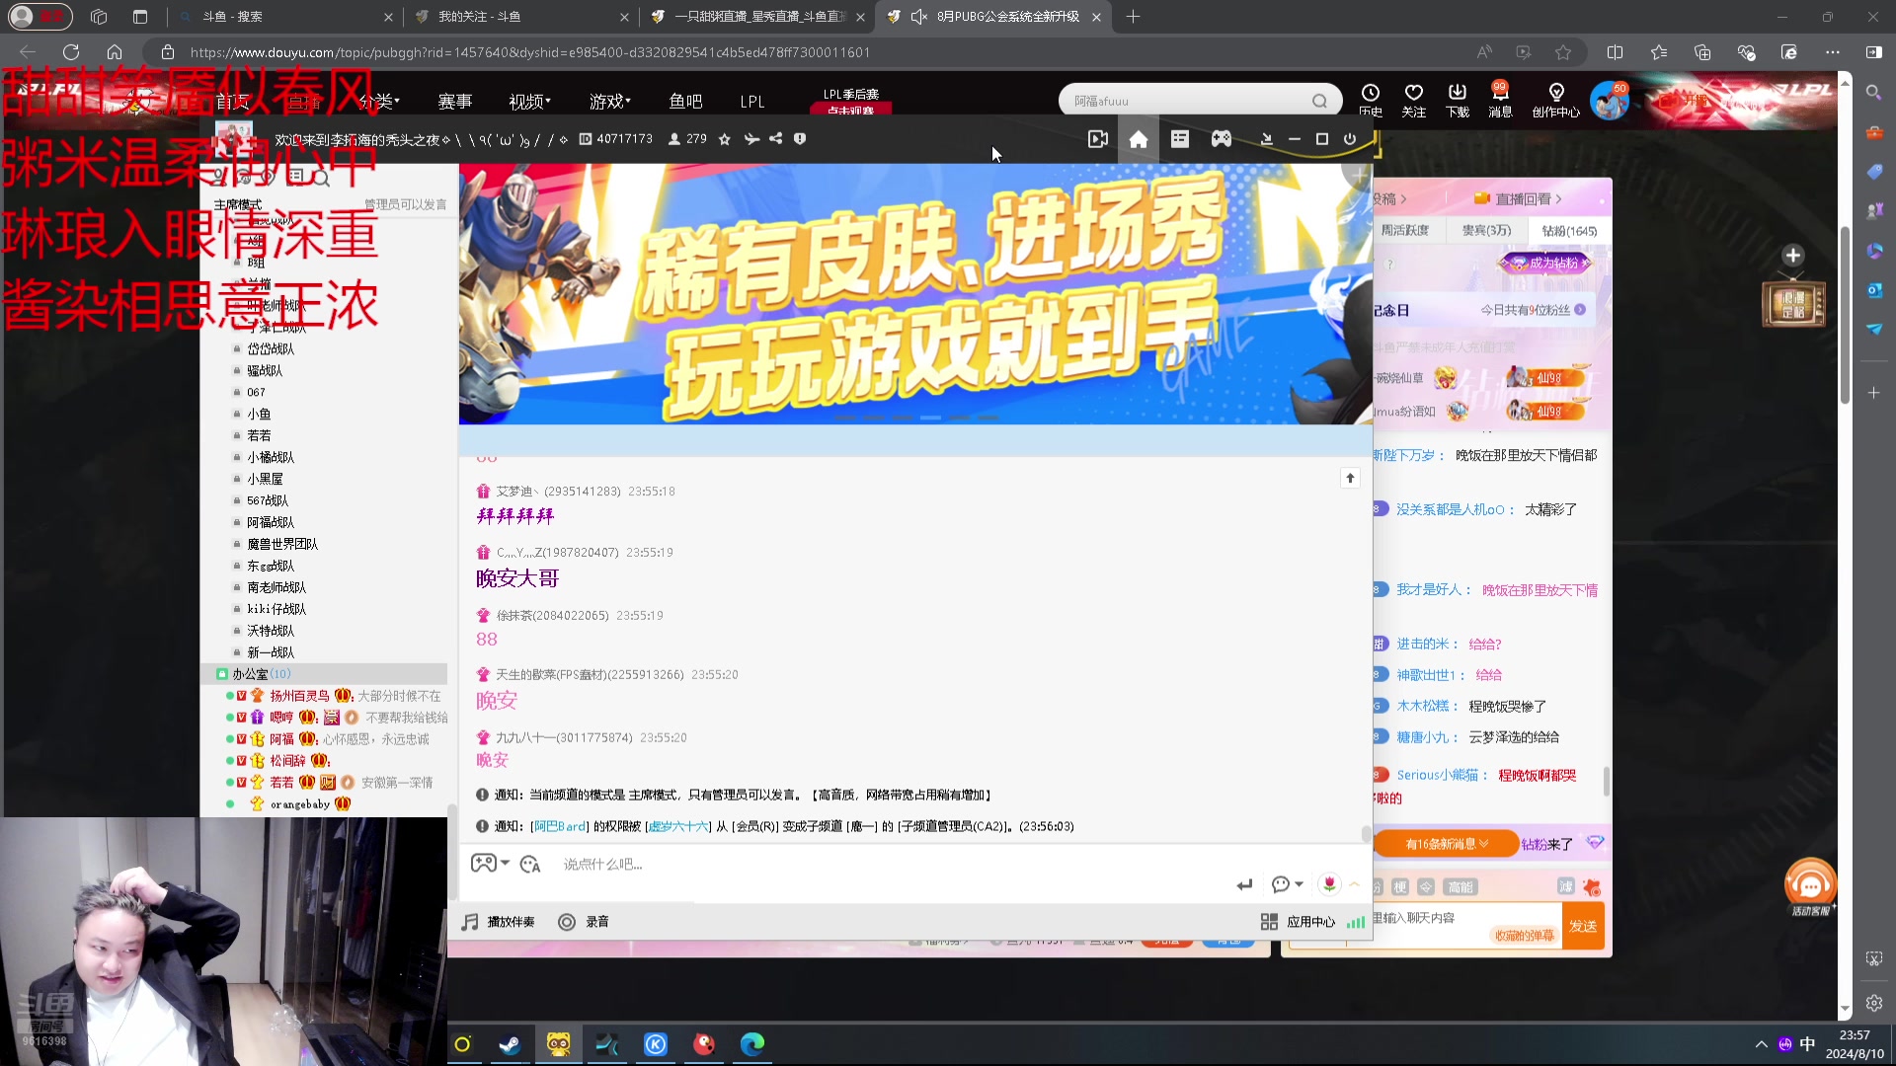This screenshot has height=1066, width=1896.
Task: Open 创作中心 creator center icon
Action: (1556, 100)
